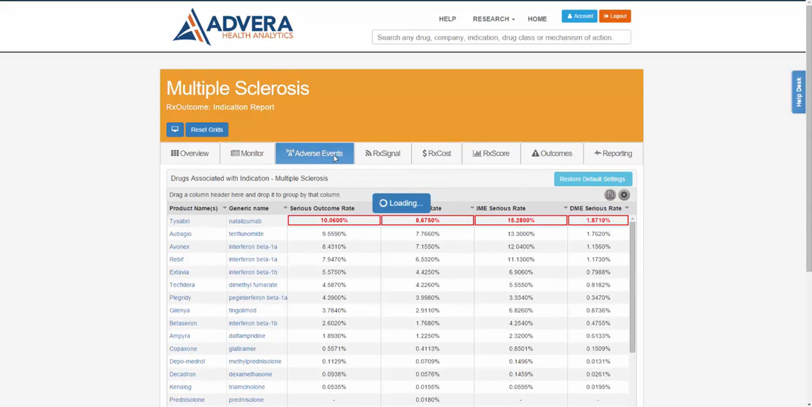Switch to the Overview tab
This screenshot has width=812, height=407.
(190, 153)
